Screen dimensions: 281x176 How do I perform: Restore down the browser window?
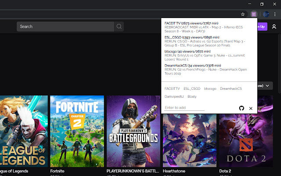262,4
